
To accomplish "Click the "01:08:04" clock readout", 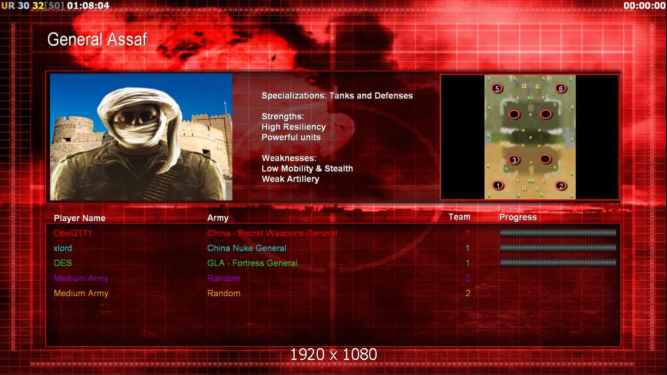I will (x=88, y=6).
